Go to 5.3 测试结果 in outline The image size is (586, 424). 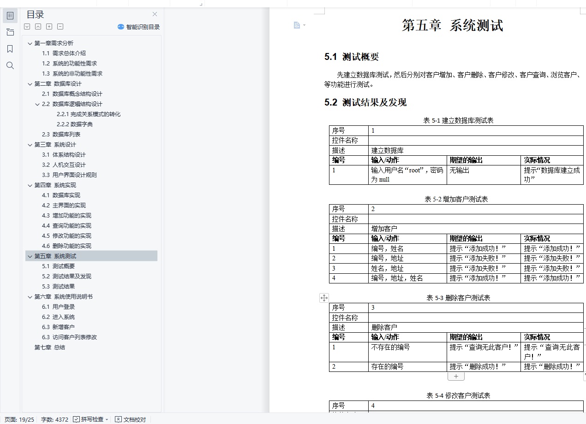pyautogui.click(x=58, y=287)
